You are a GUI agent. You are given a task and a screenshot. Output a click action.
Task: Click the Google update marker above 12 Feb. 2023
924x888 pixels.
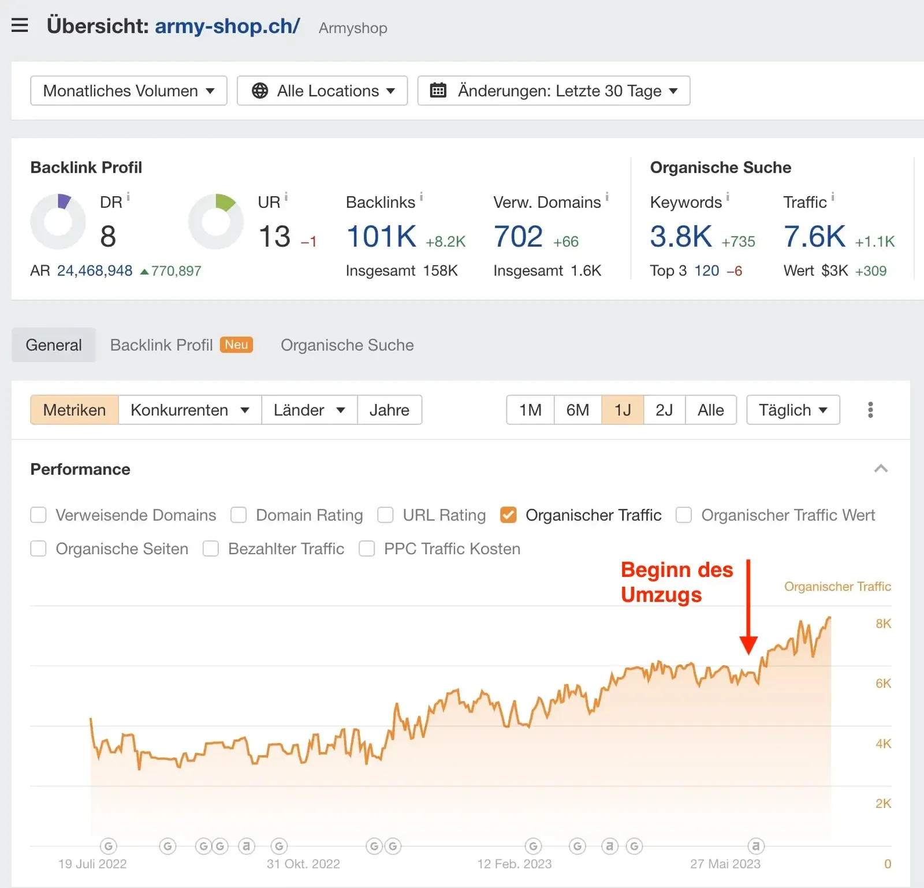pyautogui.click(x=533, y=846)
